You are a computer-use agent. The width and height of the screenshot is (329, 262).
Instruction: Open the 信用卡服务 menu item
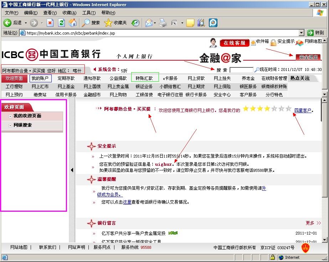pyautogui.click(x=66, y=94)
